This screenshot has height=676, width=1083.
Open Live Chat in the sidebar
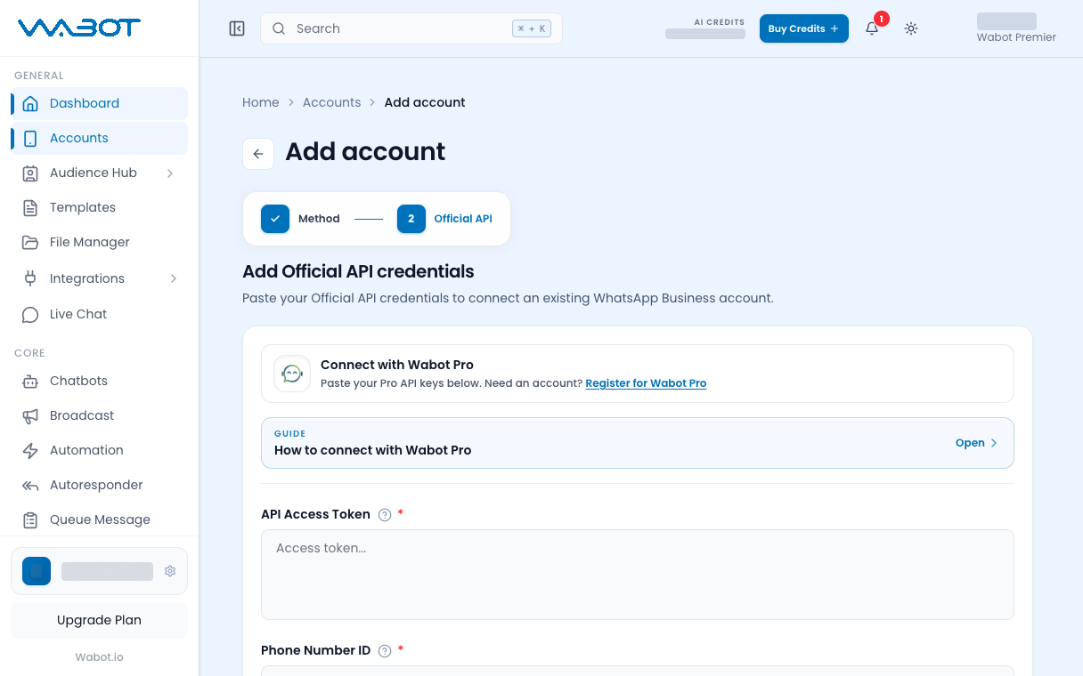click(x=99, y=314)
